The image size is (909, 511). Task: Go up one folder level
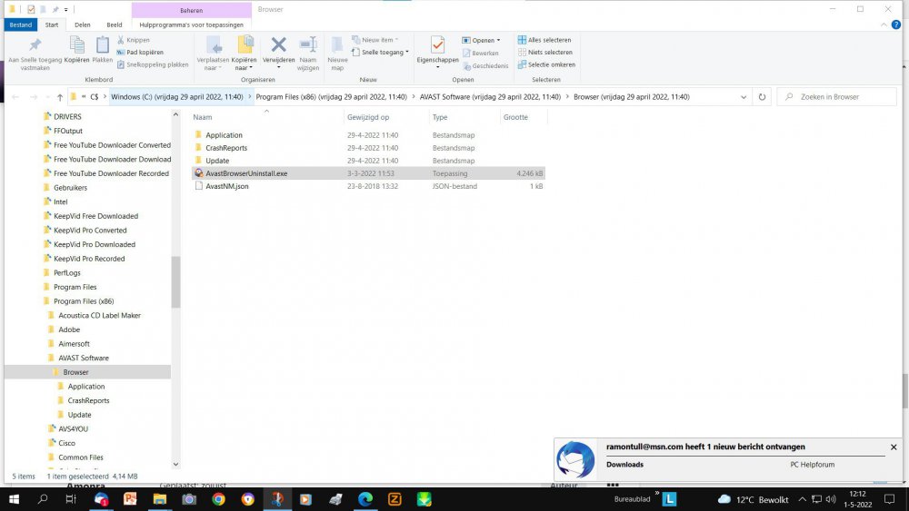pyautogui.click(x=61, y=97)
